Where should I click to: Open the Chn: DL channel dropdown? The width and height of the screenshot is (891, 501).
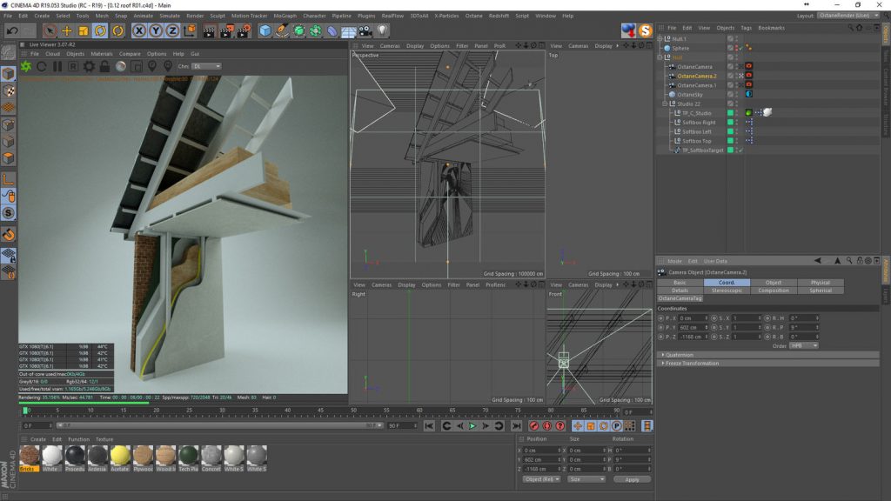coord(206,66)
